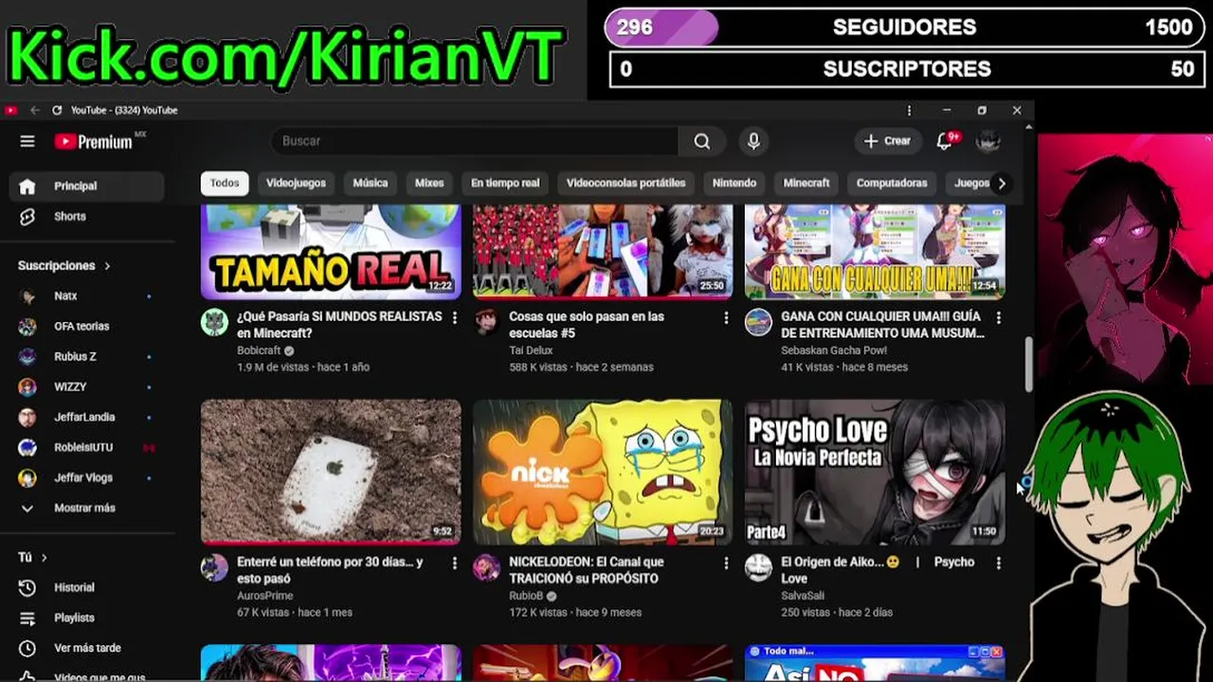Play the Nick SpongeBob thumbnail

(603, 472)
